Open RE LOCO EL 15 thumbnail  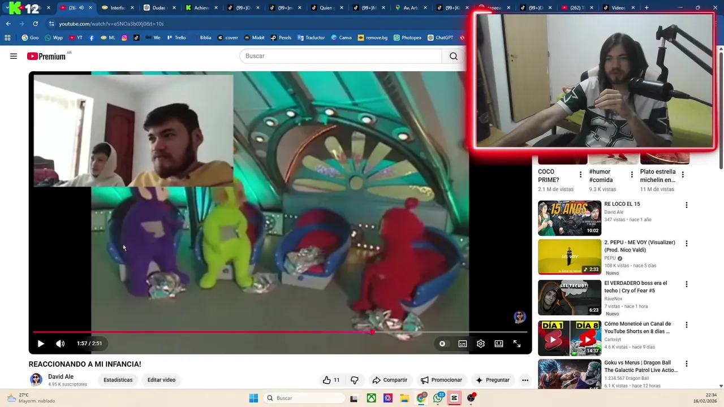tap(570, 218)
